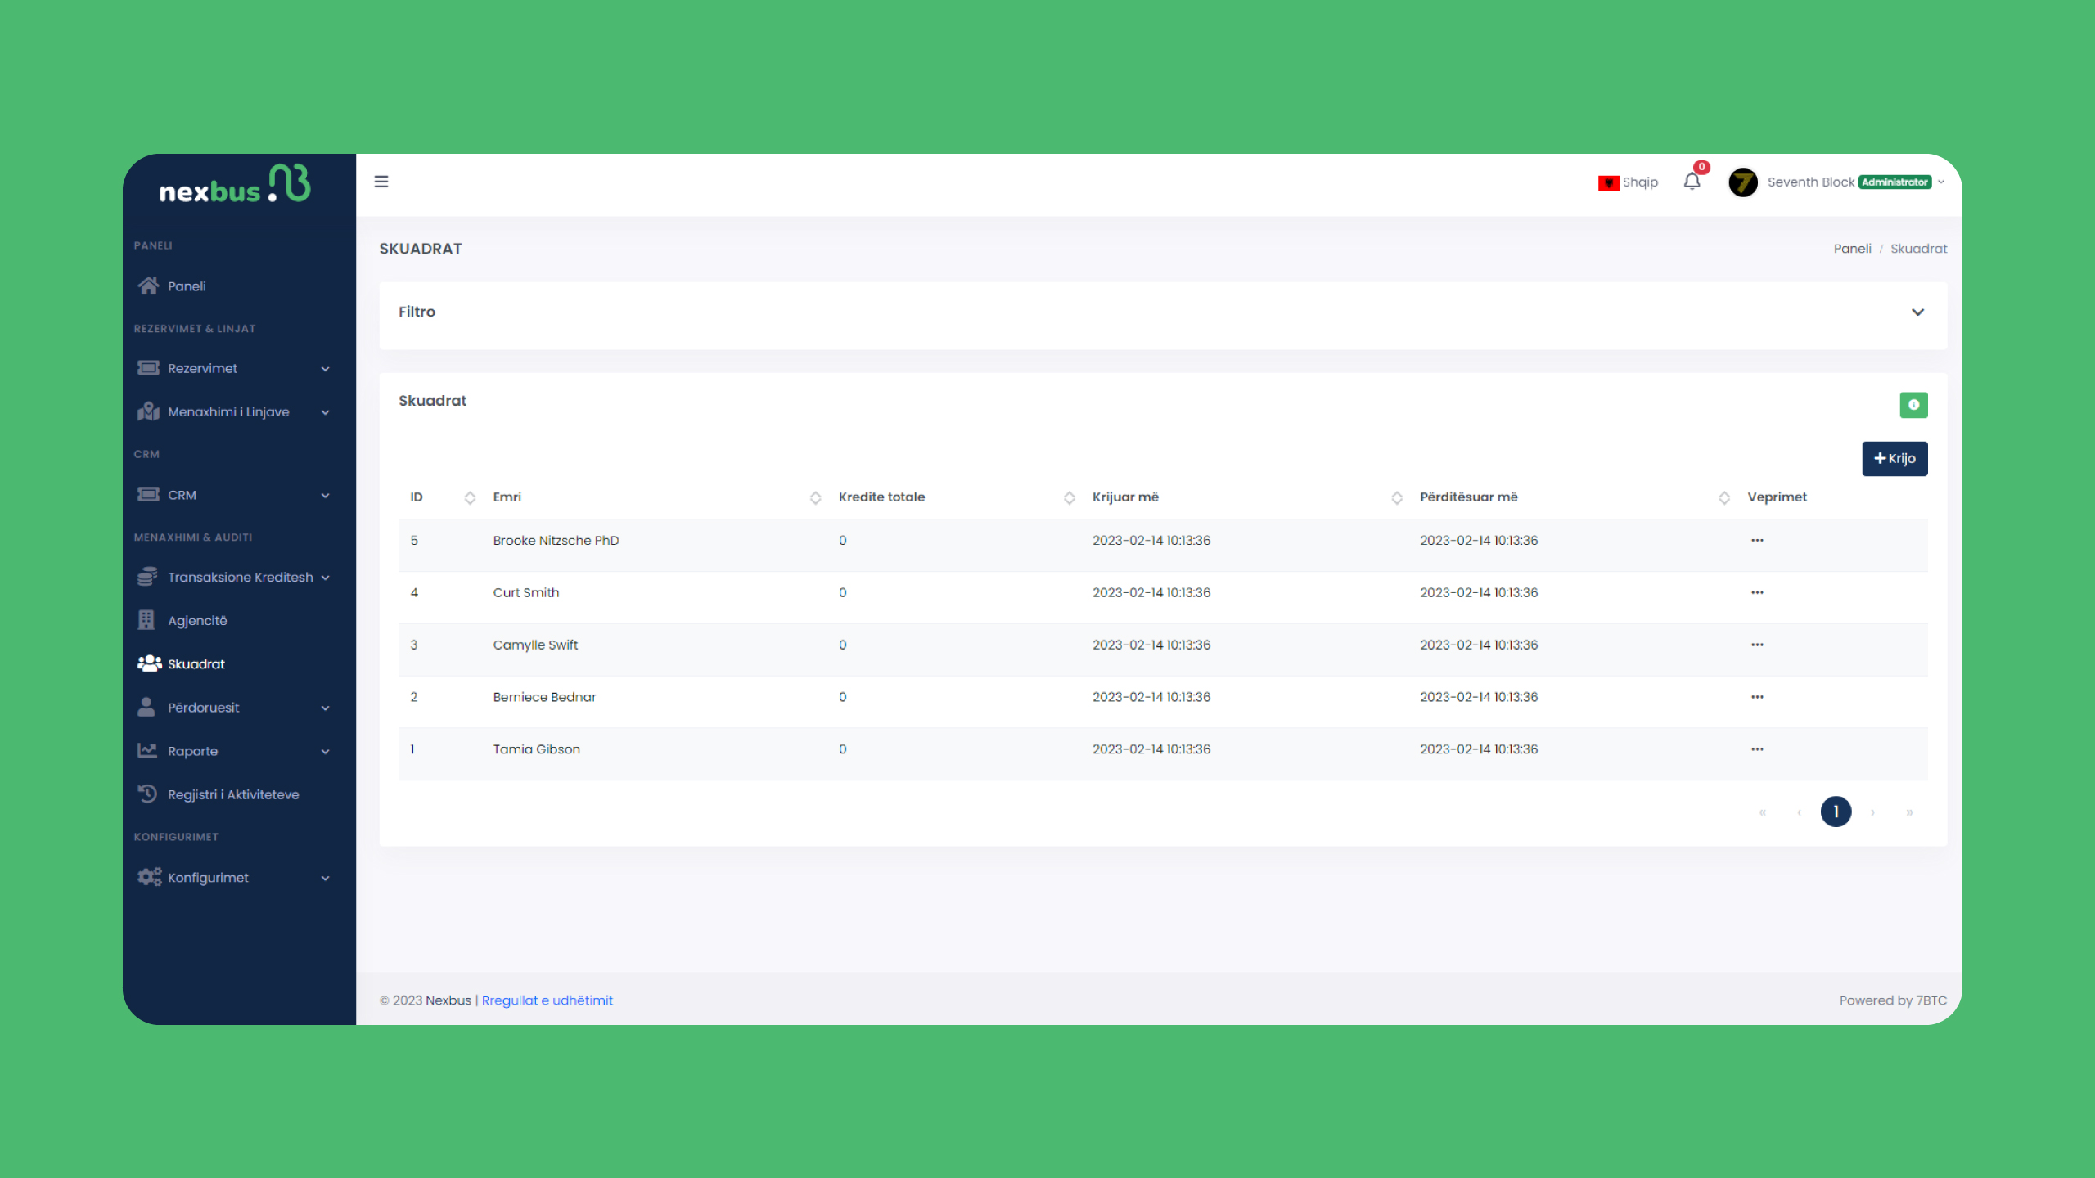The width and height of the screenshot is (2095, 1178).
Task: Open Agjencitë in the sidebar
Action: coord(197,620)
